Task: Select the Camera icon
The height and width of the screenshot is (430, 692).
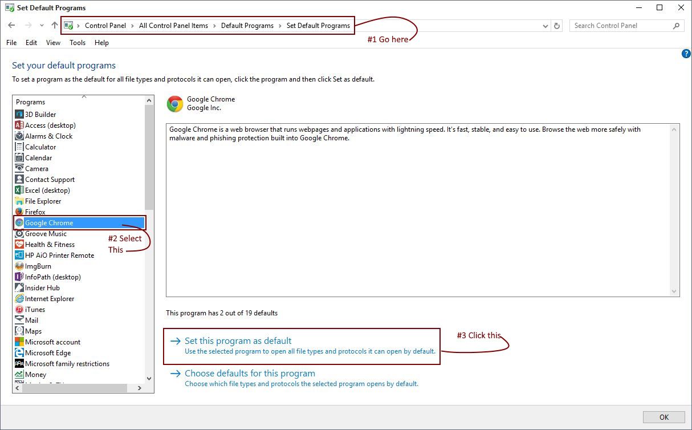Action: 19,168
